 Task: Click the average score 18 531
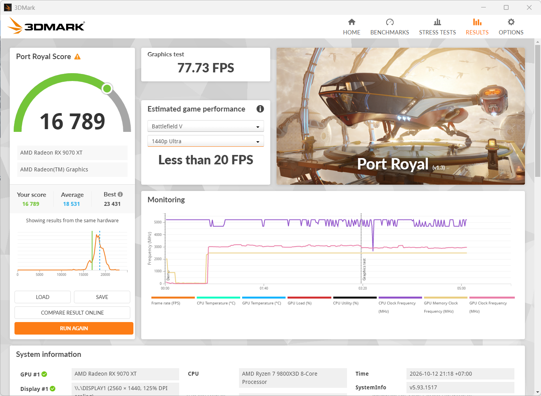pos(72,204)
